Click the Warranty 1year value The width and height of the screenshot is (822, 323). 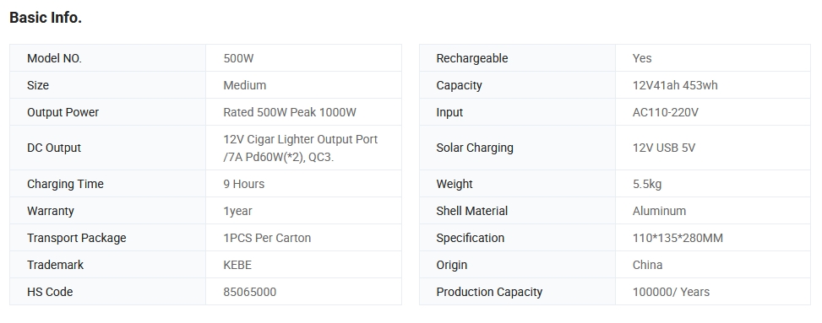[x=237, y=211]
